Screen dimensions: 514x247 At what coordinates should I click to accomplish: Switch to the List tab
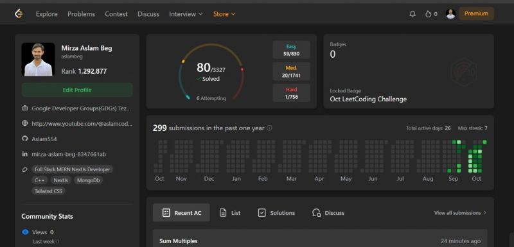click(x=230, y=212)
